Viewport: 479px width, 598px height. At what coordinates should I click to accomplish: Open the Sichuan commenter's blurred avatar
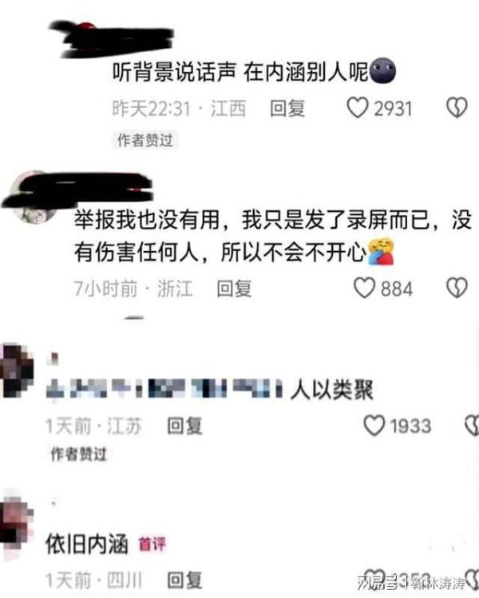pos(15,524)
